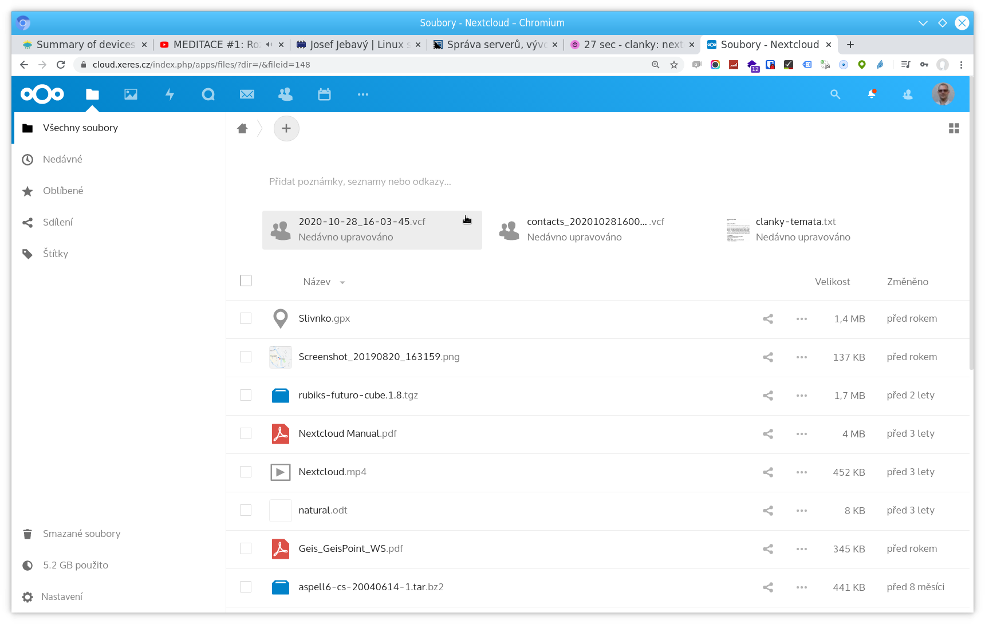Open the video Nextcloud.mp4
985x624 pixels.
pos(332,472)
